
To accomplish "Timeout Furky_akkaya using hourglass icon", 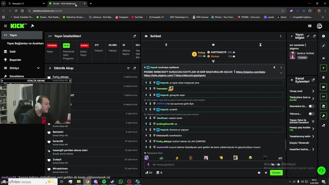I will pos(150,141).
